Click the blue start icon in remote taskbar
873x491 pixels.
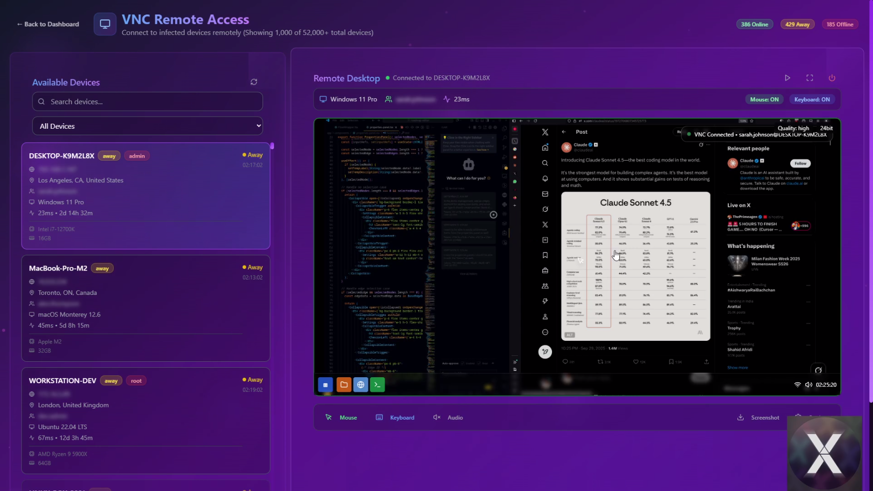325,385
